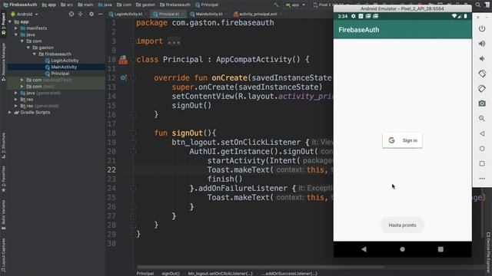Screen dimensions: 492x276
Task: Click the project panel collapse-all icon
Action: [80, 14]
